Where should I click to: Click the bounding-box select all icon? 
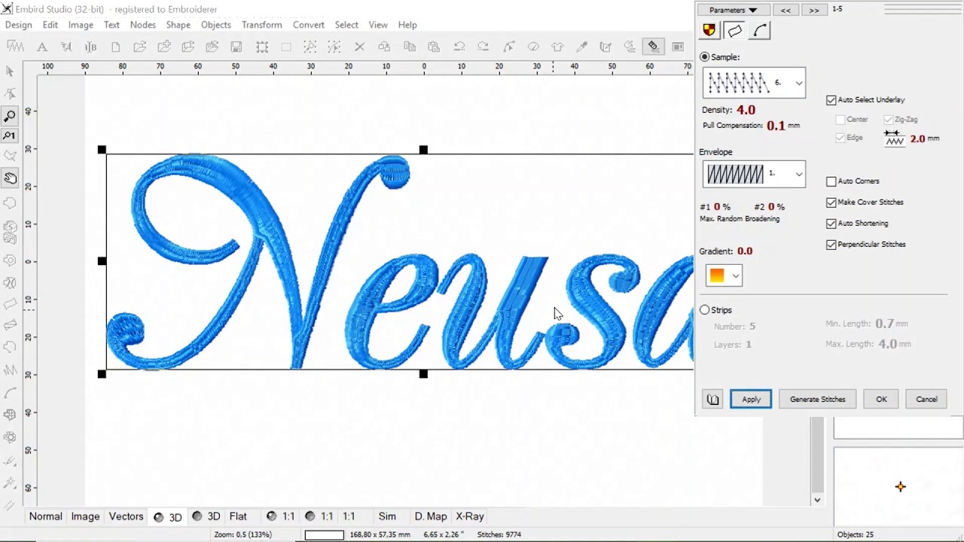coord(262,47)
